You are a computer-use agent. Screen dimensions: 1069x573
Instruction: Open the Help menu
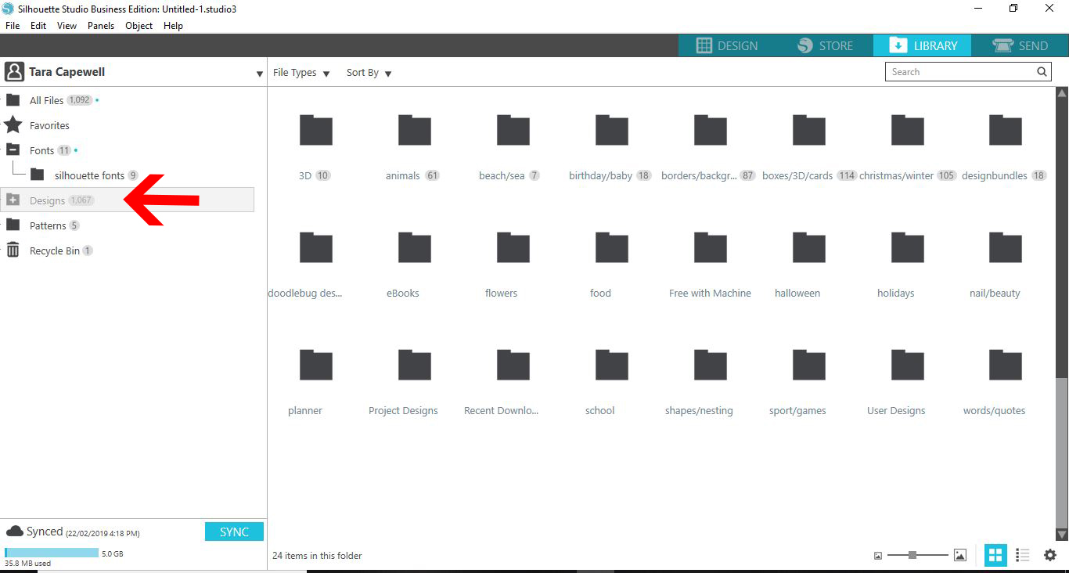174,26
